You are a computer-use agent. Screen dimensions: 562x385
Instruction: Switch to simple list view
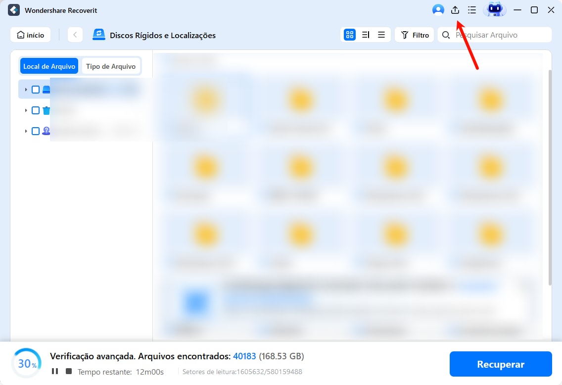[381, 35]
